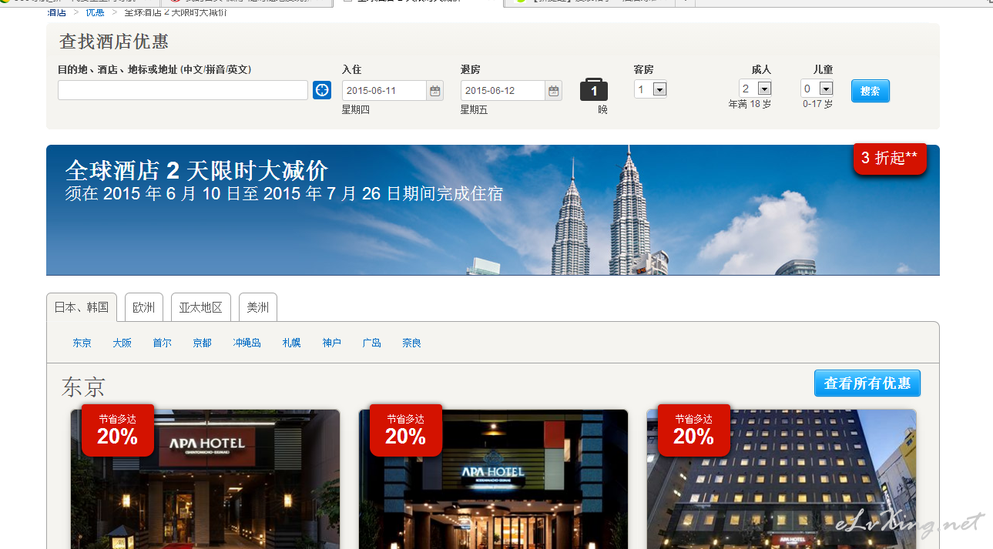Click the blue locate-me compass icon
This screenshot has width=993, height=549.
click(x=322, y=90)
